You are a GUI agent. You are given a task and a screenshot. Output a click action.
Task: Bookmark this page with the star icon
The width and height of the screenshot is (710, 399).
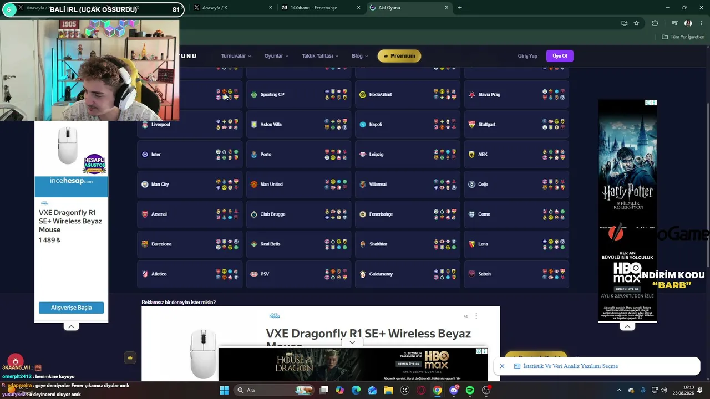(x=636, y=23)
